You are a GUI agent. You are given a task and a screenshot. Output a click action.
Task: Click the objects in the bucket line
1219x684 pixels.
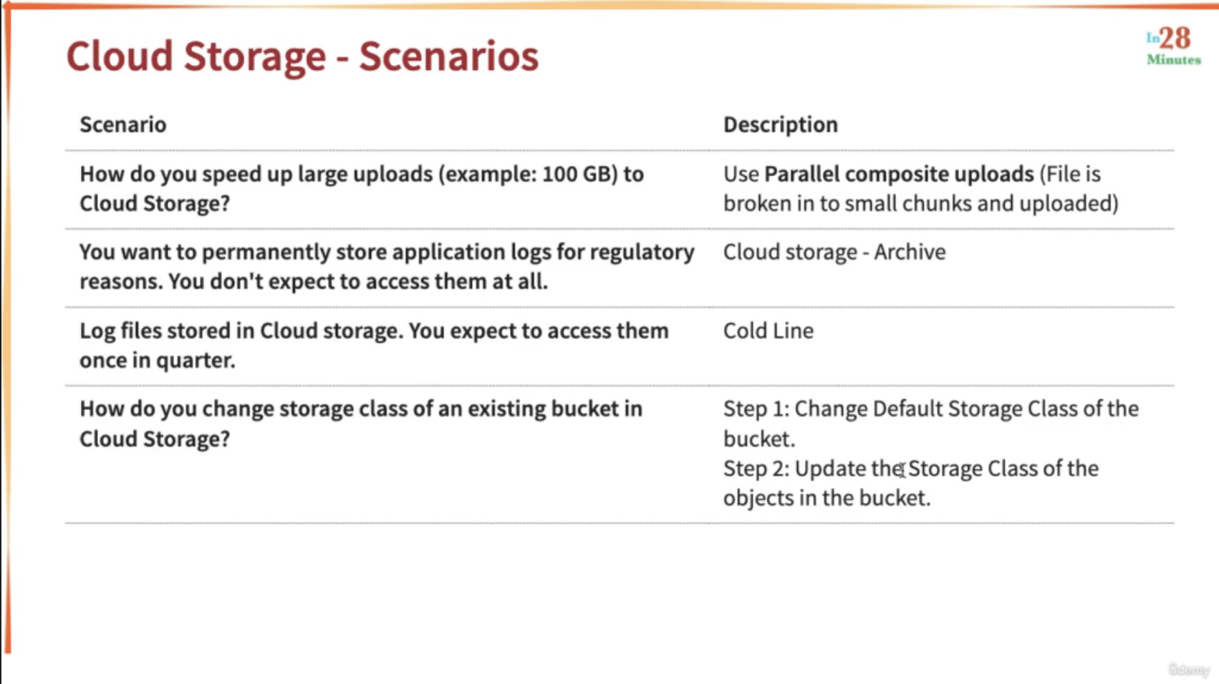point(827,498)
